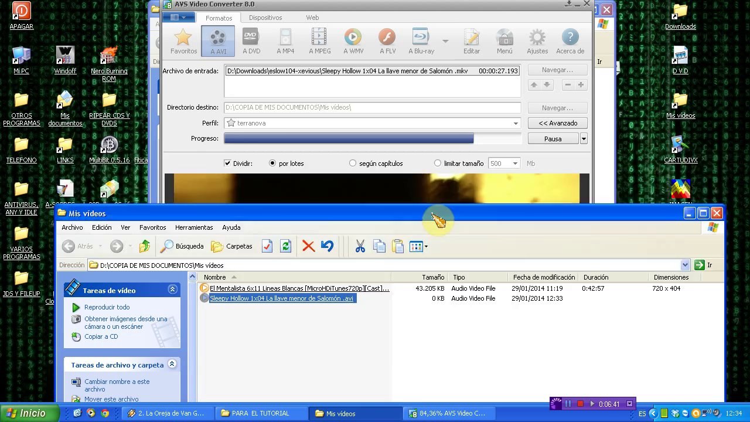Switch to the Dispositivos tab
This screenshot has width=750, height=422.
(x=265, y=18)
